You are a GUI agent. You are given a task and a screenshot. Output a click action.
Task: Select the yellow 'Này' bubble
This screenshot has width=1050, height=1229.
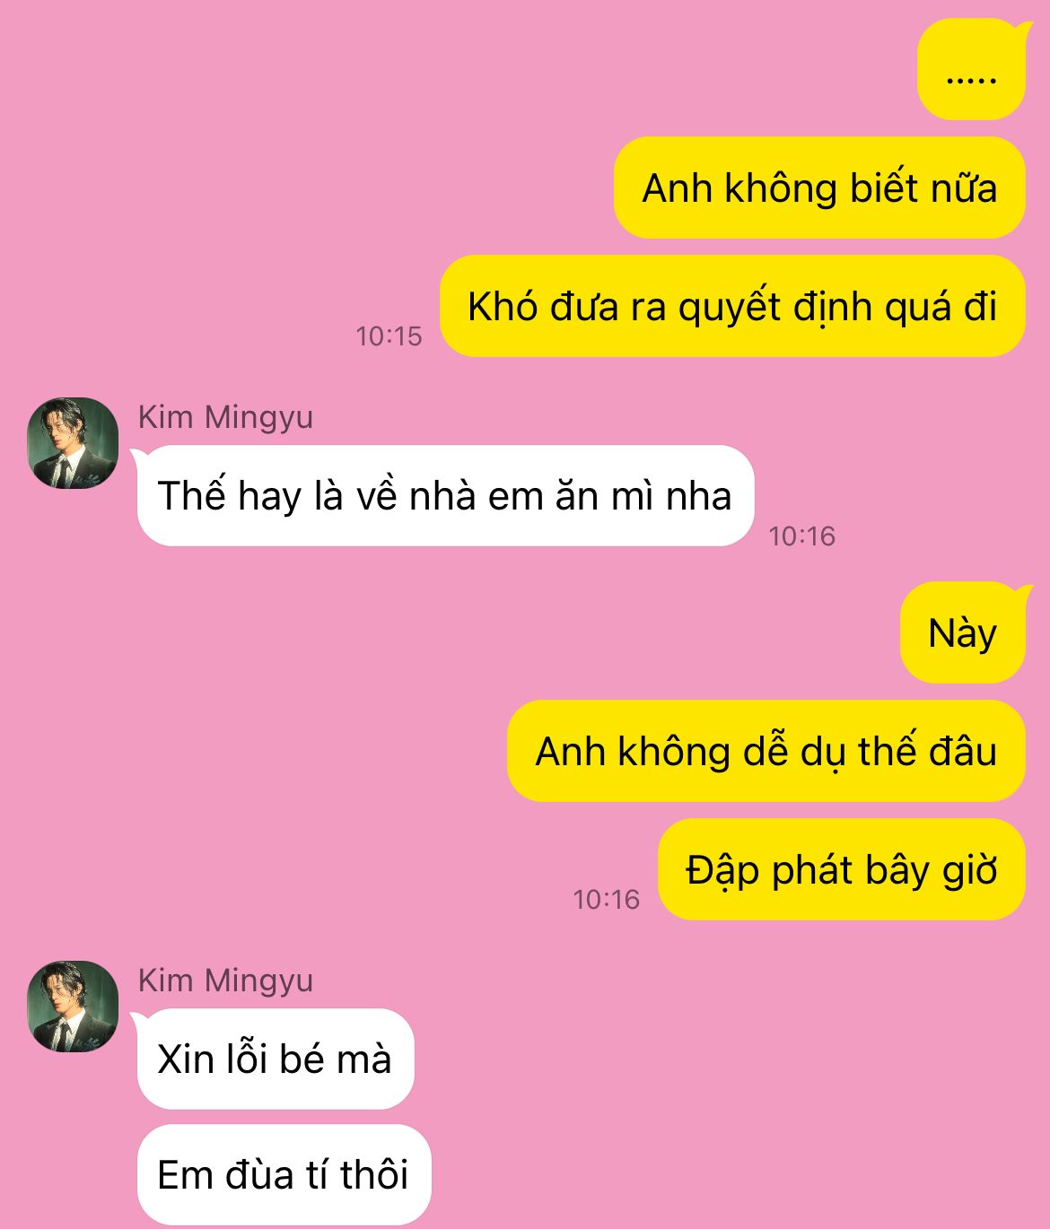[x=963, y=632]
